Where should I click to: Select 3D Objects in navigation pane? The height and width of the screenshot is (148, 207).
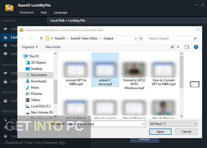point(36,63)
